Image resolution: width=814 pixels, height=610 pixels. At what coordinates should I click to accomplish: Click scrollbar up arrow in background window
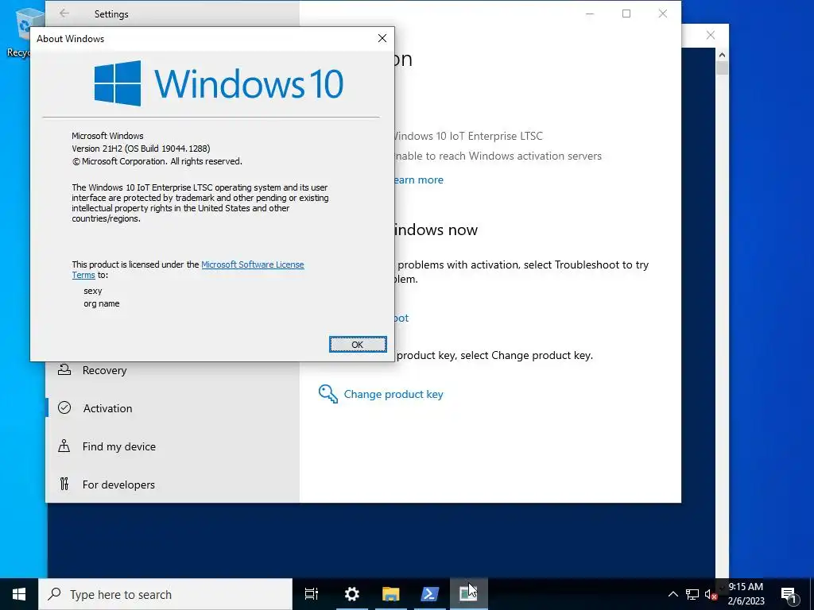tap(722, 55)
